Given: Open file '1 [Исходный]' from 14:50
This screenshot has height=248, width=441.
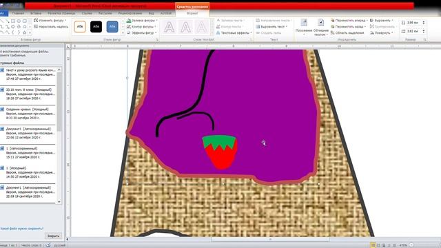Looking at the screenshot, I should [x=28, y=172].
